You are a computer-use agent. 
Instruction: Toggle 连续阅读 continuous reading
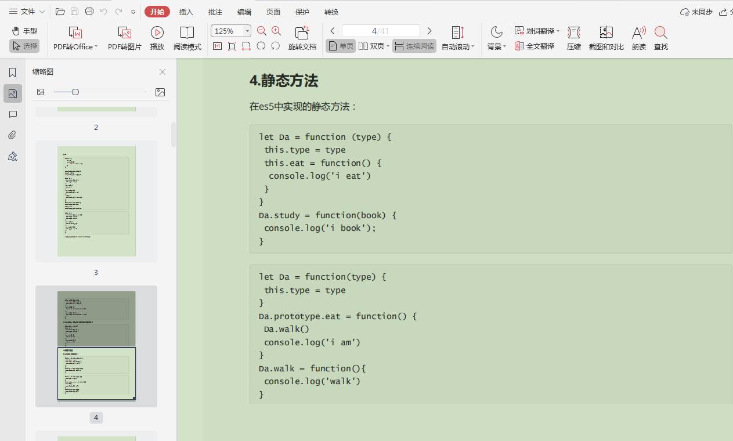(414, 46)
